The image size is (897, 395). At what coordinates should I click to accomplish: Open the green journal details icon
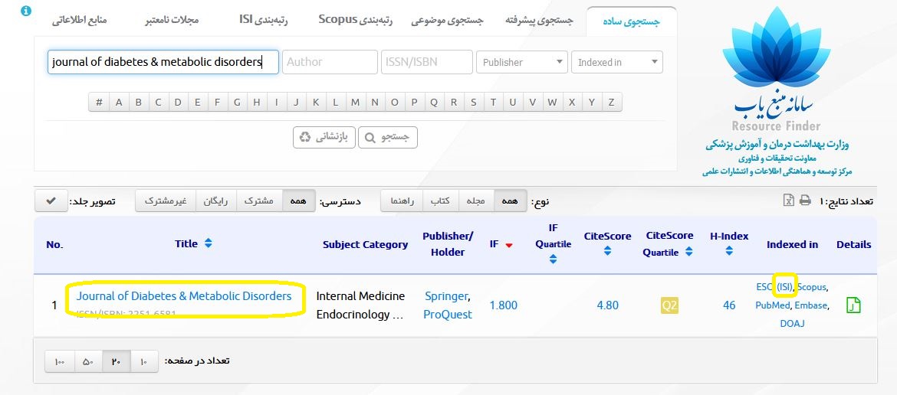coord(853,305)
